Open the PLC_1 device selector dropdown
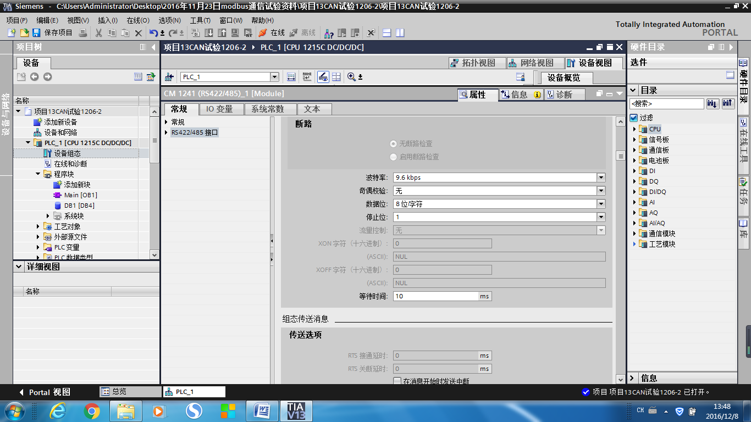The width and height of the screenshot is (751, 422). click(274, 77)
